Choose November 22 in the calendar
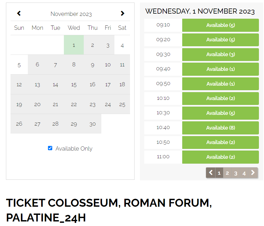The height and width of the screenshot is (226, 264). 74,104
